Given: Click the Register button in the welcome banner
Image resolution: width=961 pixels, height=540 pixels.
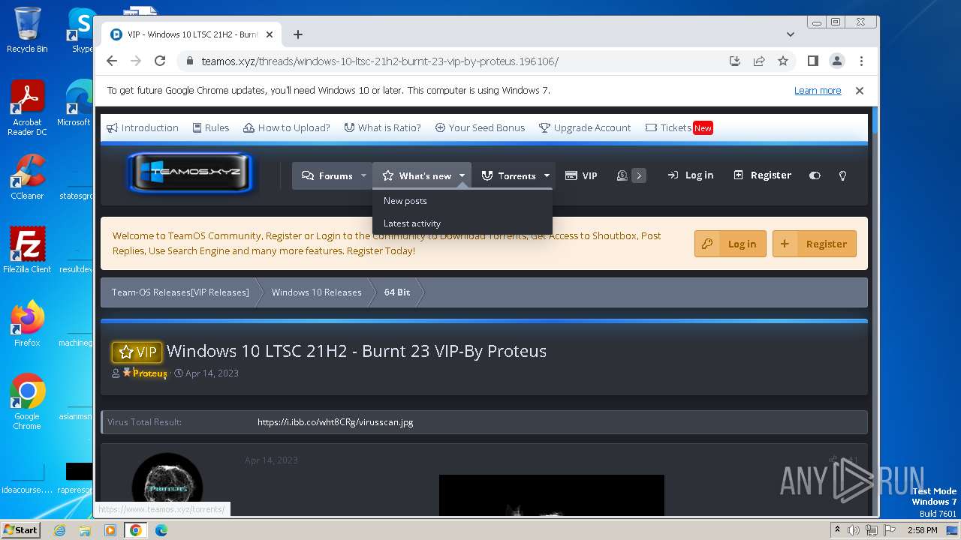Looking at the screenshot, I should [x=815, y=244].
